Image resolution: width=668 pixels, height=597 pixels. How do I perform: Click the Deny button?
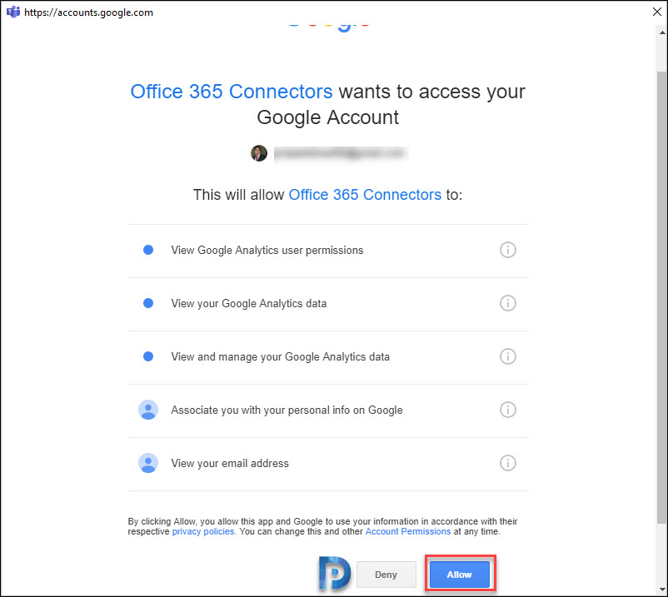pyautogui.click(x=386, y=575)
